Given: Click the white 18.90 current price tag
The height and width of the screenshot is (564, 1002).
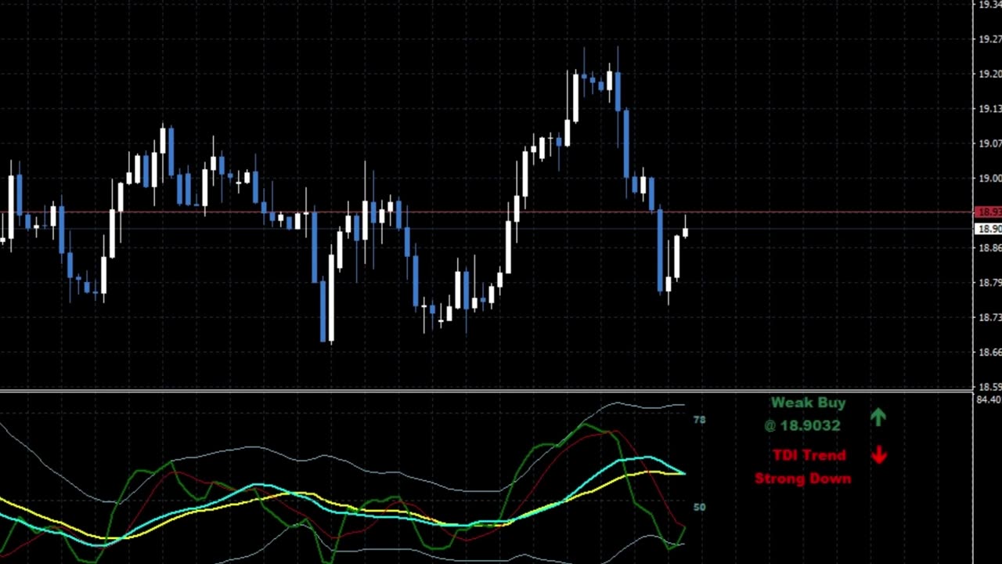Looking at the screenshot, I should click(989, 229).
